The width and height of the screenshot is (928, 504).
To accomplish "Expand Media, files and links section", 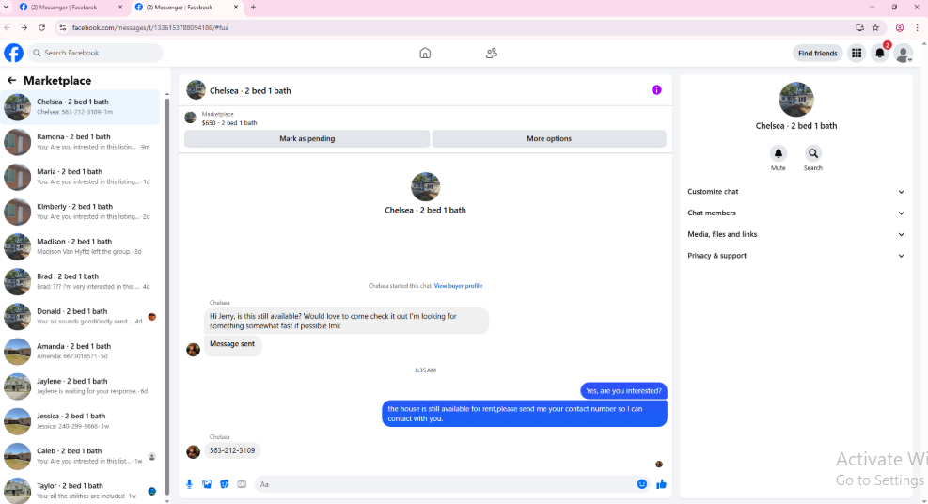I will (796, 234).
